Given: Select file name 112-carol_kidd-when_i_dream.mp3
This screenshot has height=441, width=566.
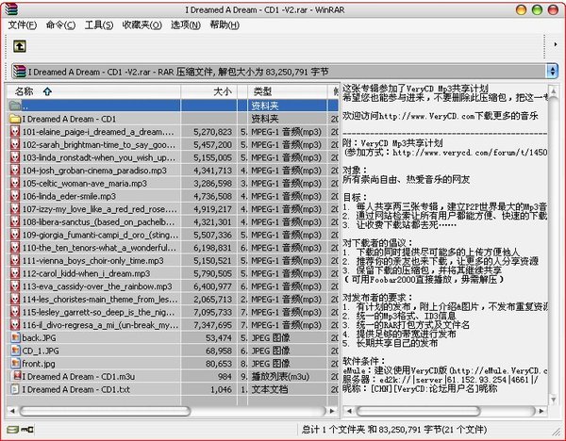Looking at the screenshot, I should (x=86, y=273).
